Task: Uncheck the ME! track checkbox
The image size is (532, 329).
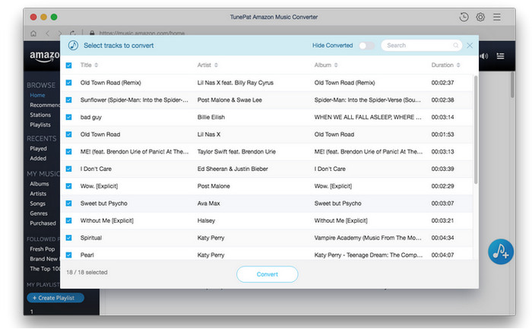Action: (x=69, y=152)
